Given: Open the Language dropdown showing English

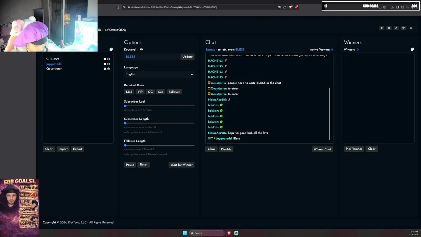Looking at the screenshot, I should tap(159, 74).
